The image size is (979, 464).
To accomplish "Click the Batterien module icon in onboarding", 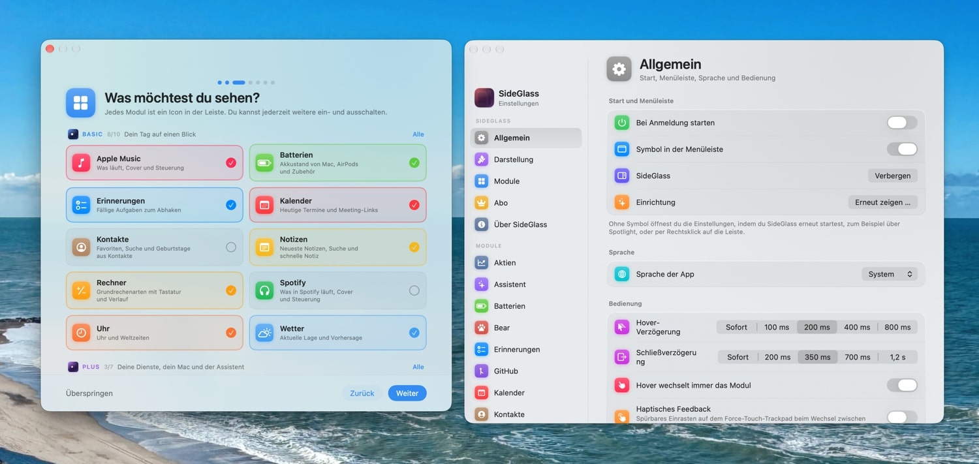I will (x=264, y=162).
